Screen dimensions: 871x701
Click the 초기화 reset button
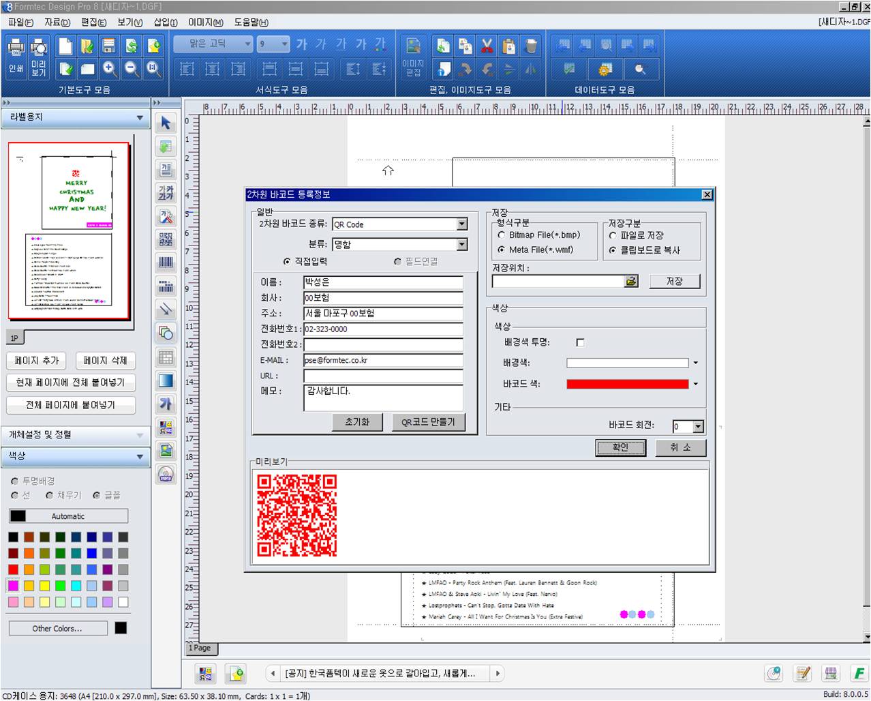[x=357, y=422]
